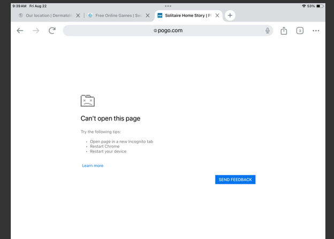Open the tab switcher showing 3

click(x=300, y=31)
